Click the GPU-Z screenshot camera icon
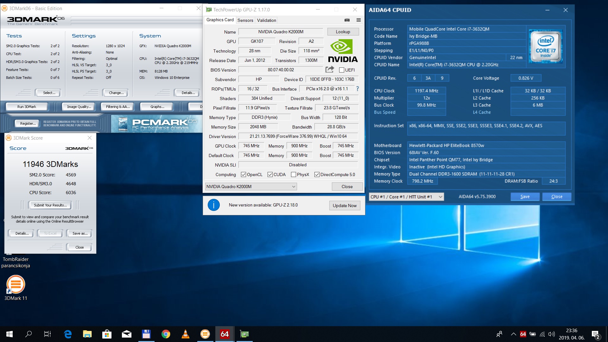This screenshot has width=608, height=342. point(347,20)
